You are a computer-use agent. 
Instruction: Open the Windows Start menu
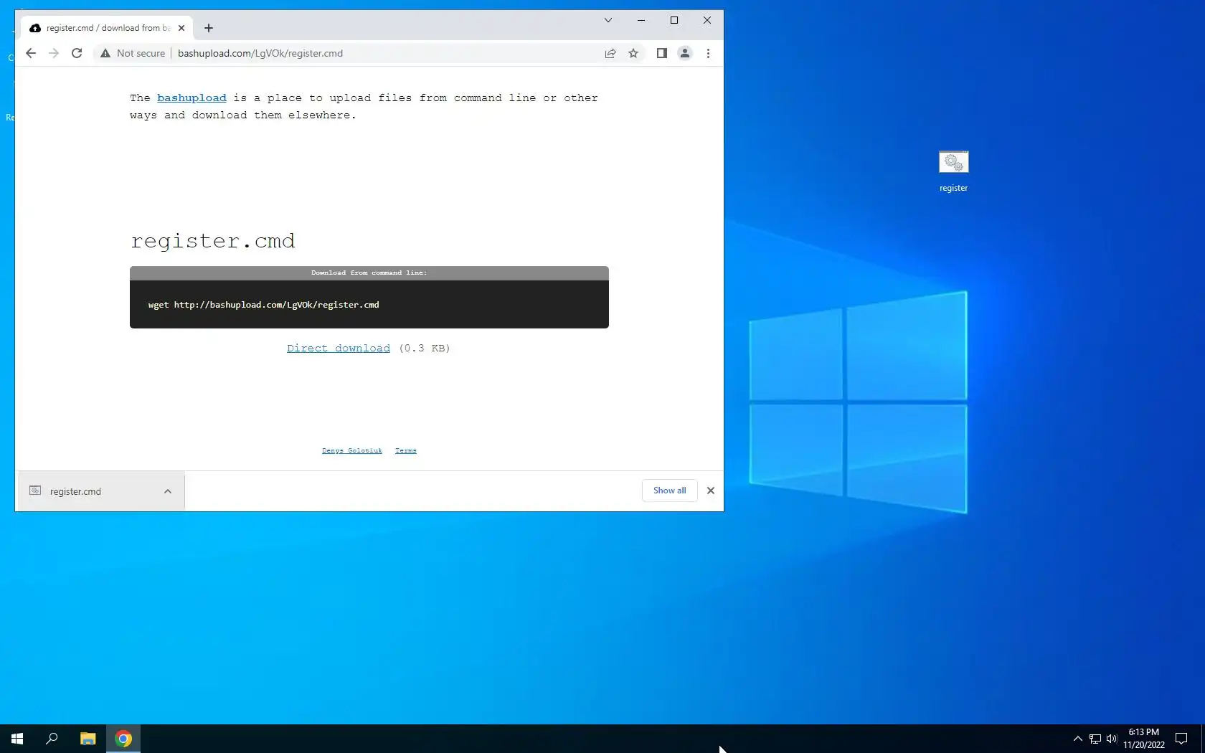click(17, 739)
